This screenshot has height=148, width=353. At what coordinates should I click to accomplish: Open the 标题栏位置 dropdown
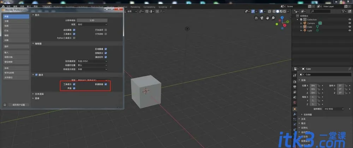click(x=92, y=65)
